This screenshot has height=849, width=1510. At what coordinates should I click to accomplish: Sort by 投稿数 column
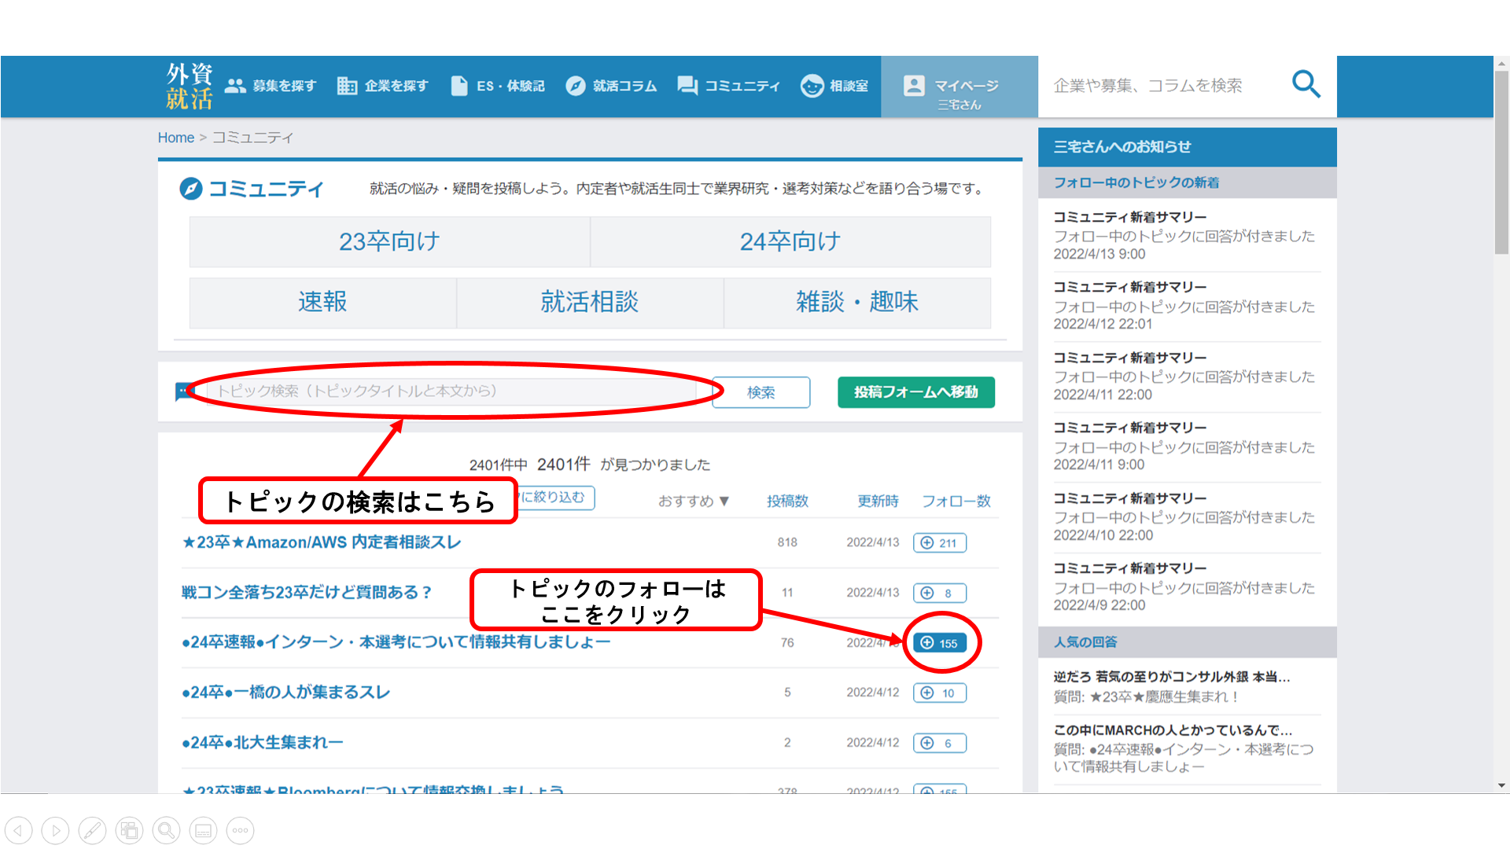tap(787, 501)
